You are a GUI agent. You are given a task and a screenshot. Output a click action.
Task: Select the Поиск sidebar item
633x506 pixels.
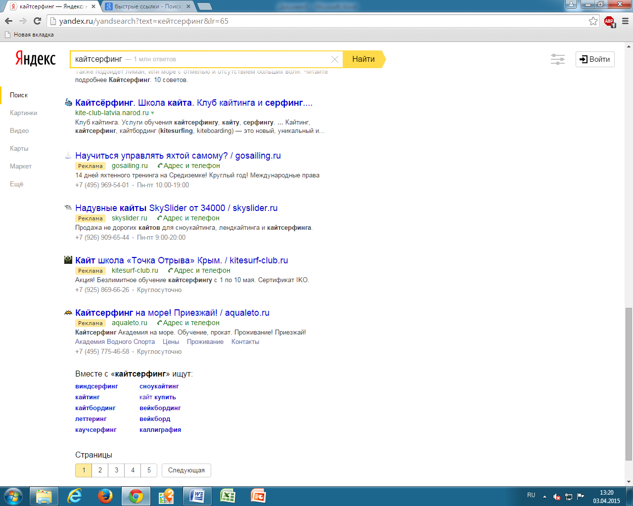(x=19, y=95)
